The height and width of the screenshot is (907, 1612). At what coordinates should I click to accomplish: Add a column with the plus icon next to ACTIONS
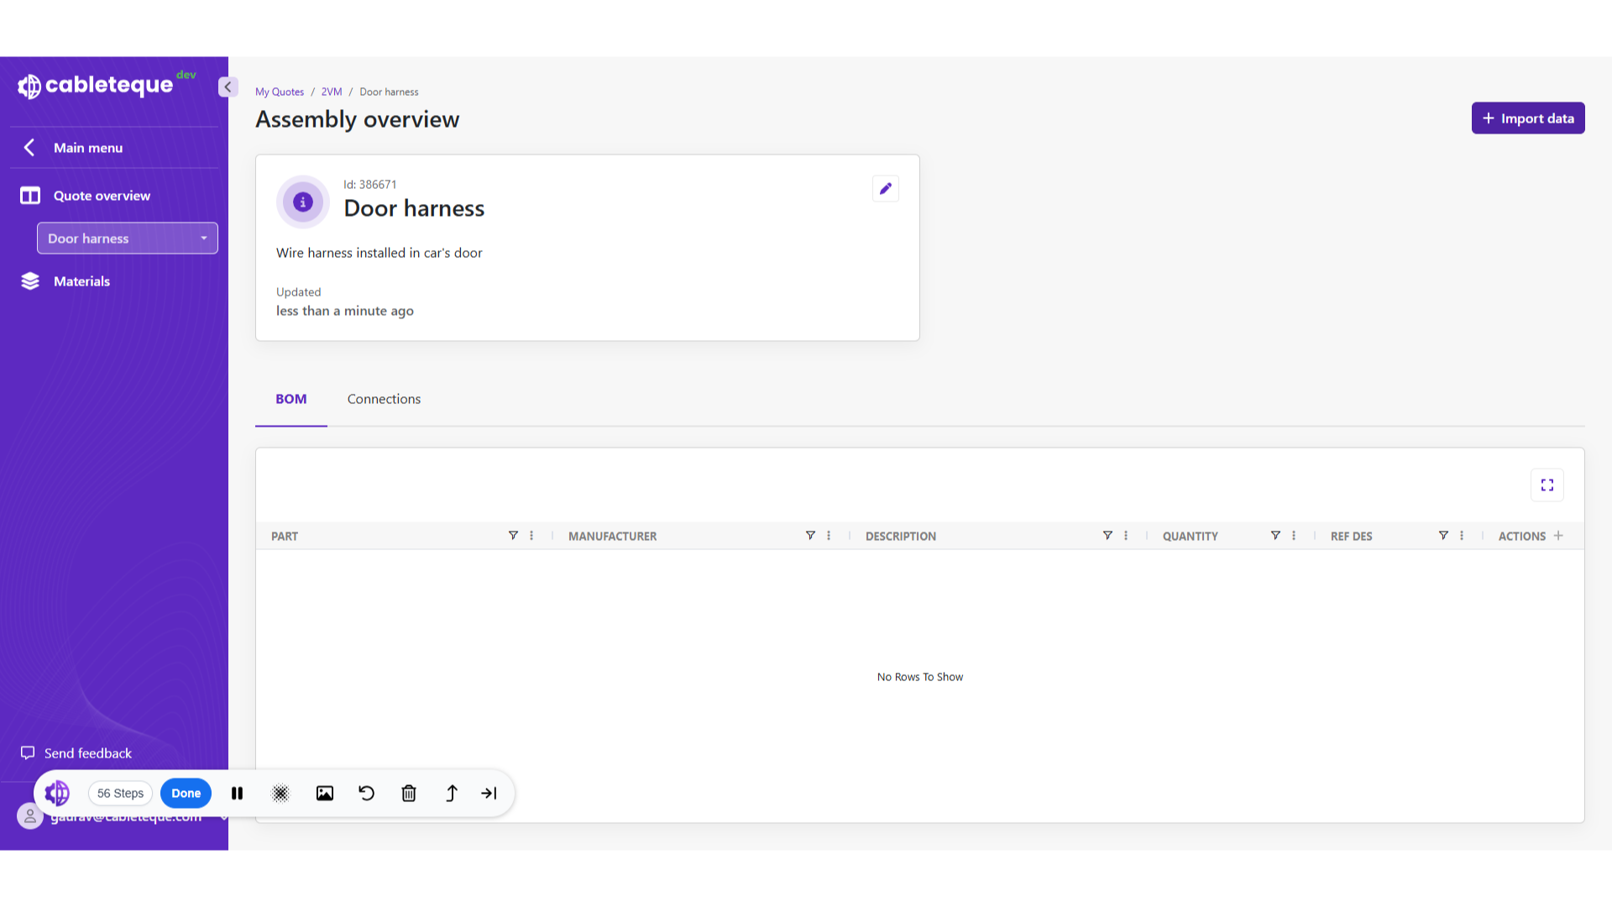(1559, 535)
